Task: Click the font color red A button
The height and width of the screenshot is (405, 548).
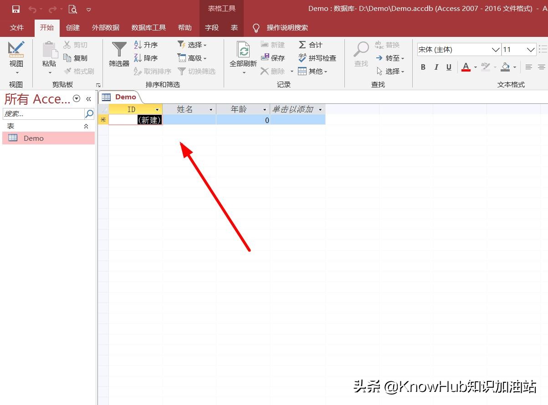Action: tap(466, 67)
